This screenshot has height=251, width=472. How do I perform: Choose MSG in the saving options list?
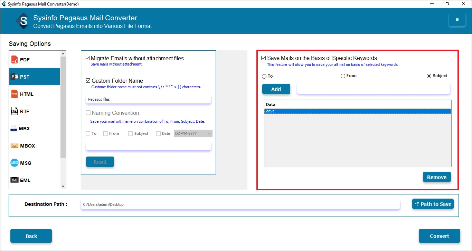(x=35, y=163)
